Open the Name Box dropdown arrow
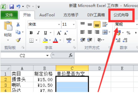This screenshot has width=138, height=95. [x=47, y=55]
